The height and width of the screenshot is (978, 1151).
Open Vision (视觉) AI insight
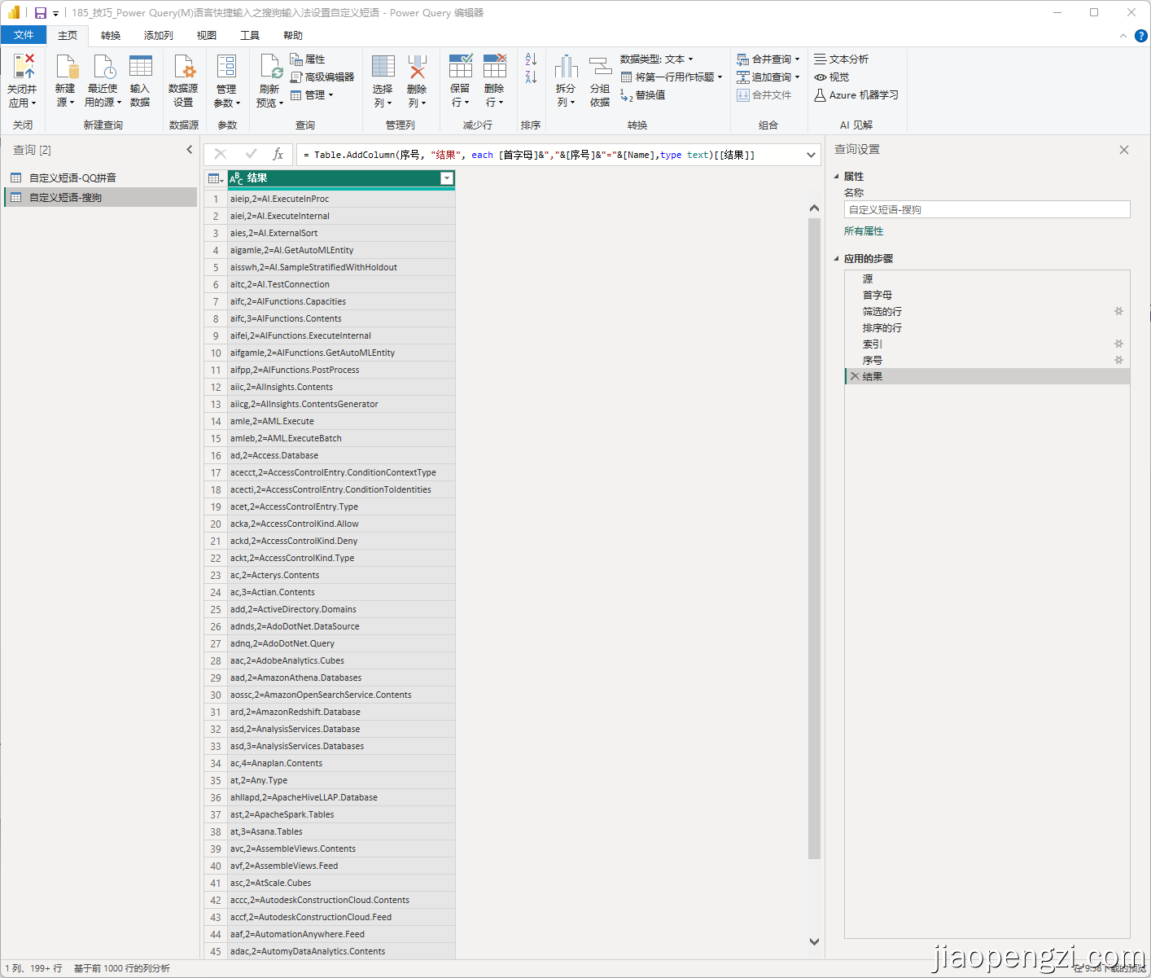tap(831, 77)
